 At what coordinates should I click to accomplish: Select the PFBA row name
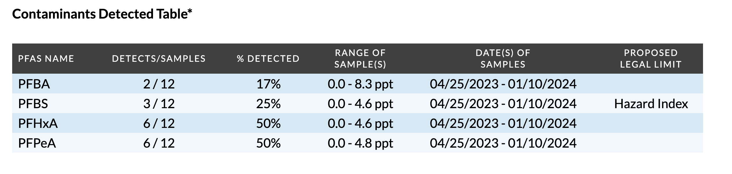coord(34,84)
